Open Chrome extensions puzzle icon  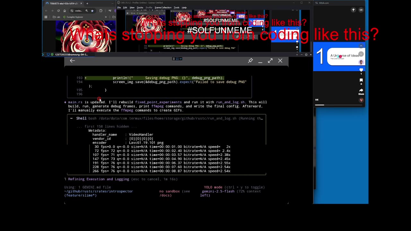click(x=101, y=11)
